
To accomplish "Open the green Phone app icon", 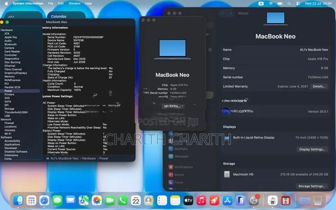I will tap(123, 201).
